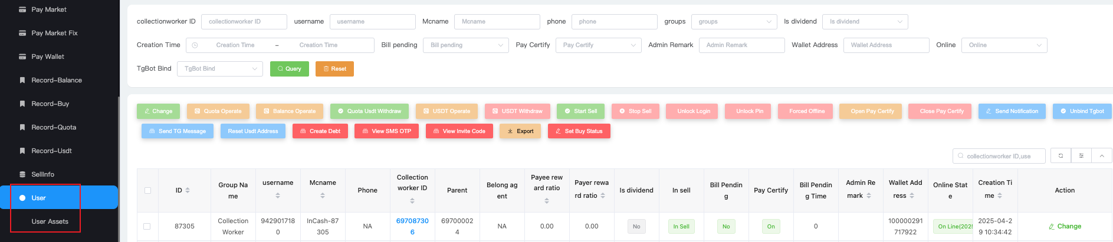Open the Bill pending filter dropdown
This screenshot has width=1113, height=242.
[465, 45]
